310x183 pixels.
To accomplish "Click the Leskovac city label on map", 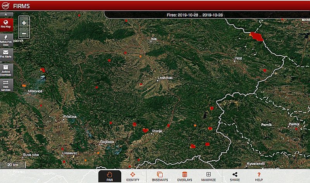I will click(x=165, y=78).
